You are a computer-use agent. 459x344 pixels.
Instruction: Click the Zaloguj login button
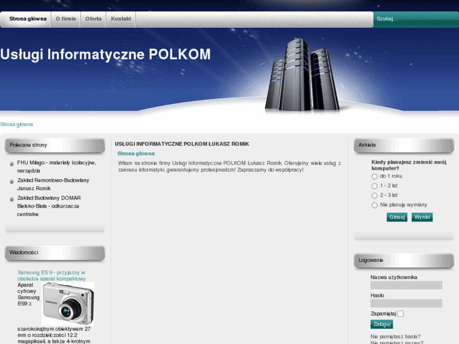(x=382, y=324)
